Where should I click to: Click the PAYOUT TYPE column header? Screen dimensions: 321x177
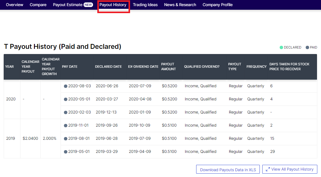pyautogui.click(x=234, y=67)
